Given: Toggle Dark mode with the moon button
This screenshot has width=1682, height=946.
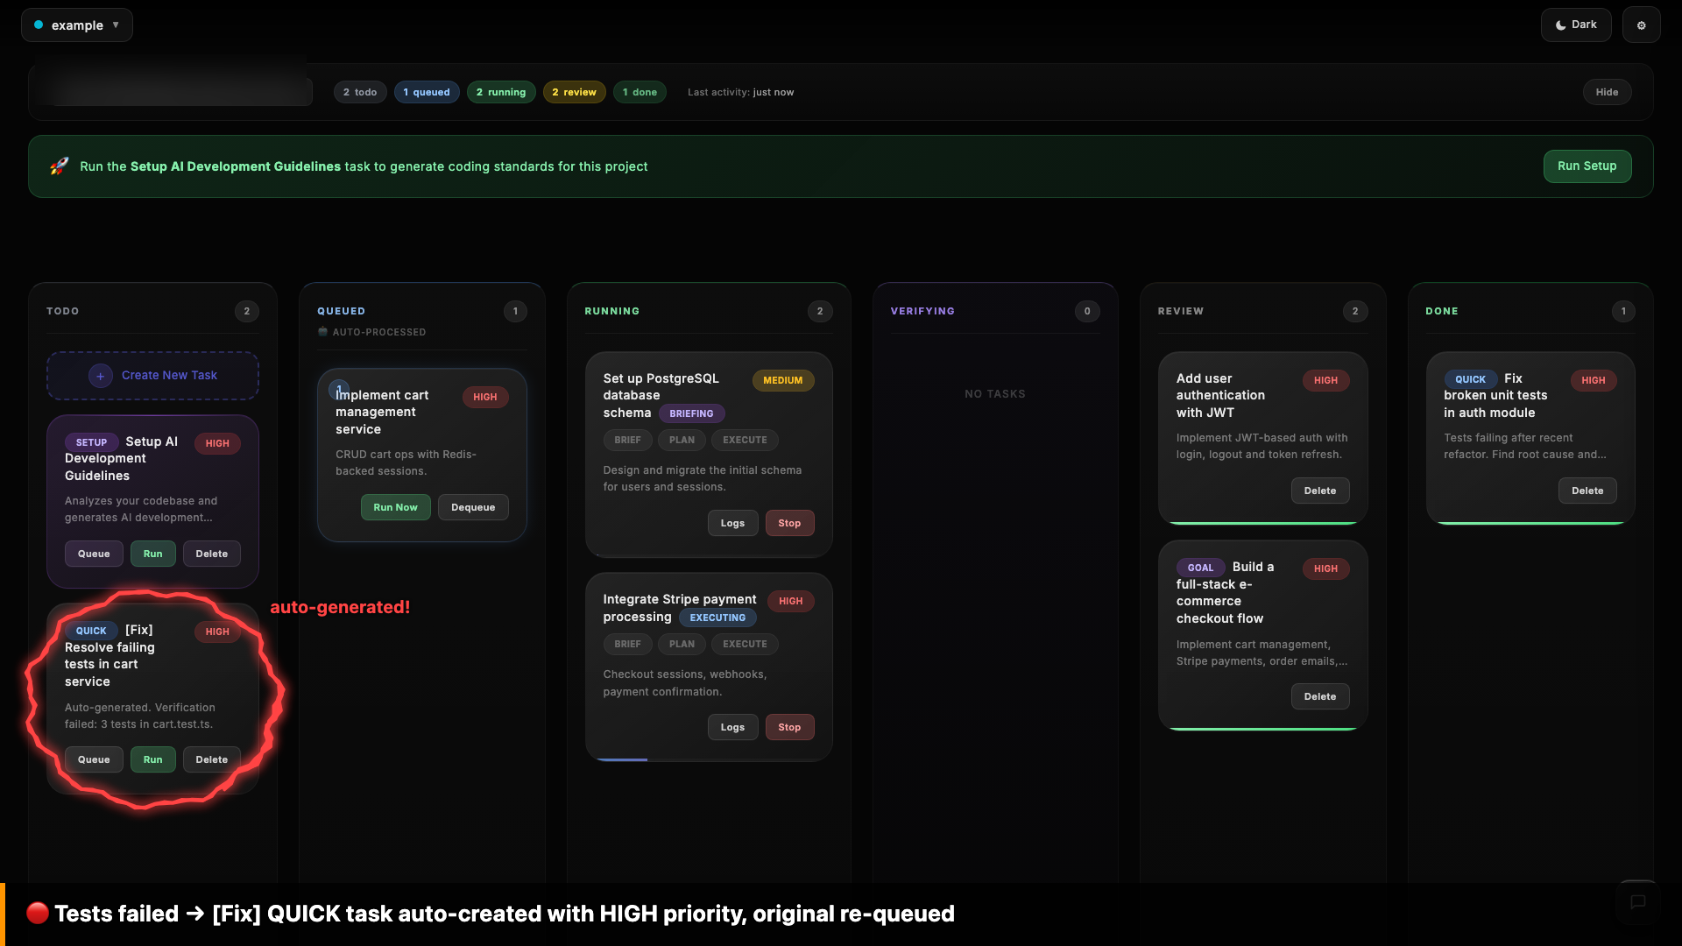Looking at the screenshot, I should click(1576, 25).
